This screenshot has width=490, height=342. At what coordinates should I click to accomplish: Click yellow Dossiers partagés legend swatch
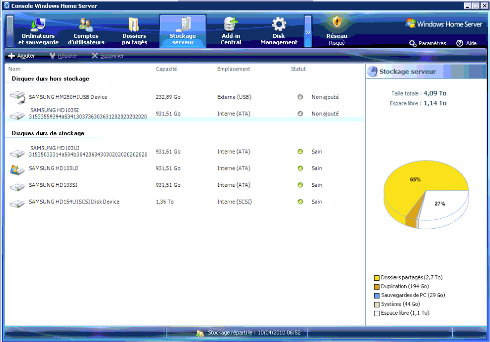tap(377, 277)
